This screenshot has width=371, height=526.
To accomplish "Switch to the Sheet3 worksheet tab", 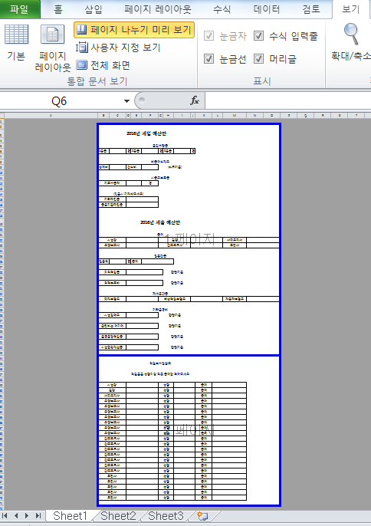I will (166, 516).
